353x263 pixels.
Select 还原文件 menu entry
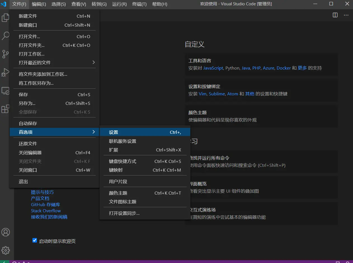[x=54, y=144]
